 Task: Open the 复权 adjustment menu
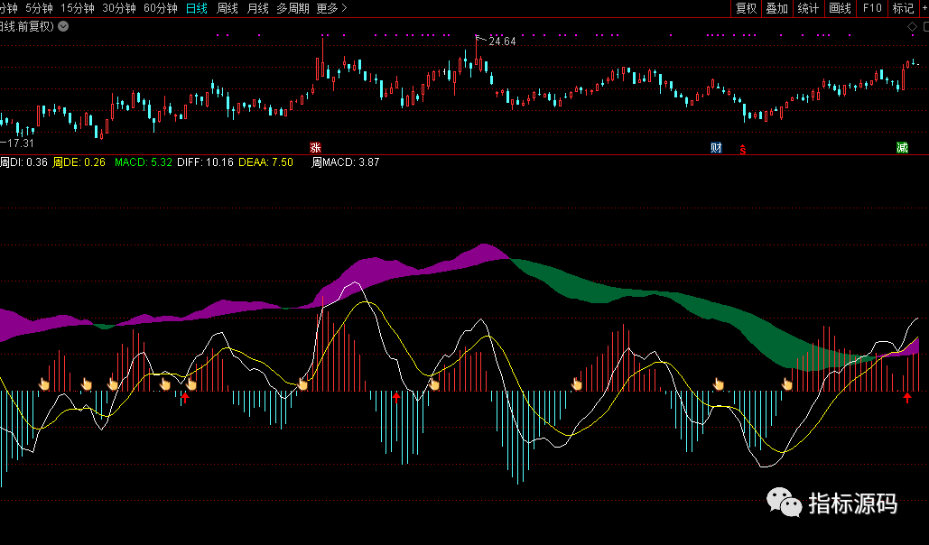pos(746,8)
